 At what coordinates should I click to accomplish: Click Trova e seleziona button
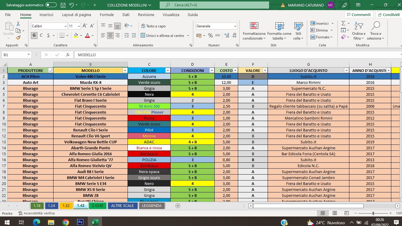pos(376,31)
